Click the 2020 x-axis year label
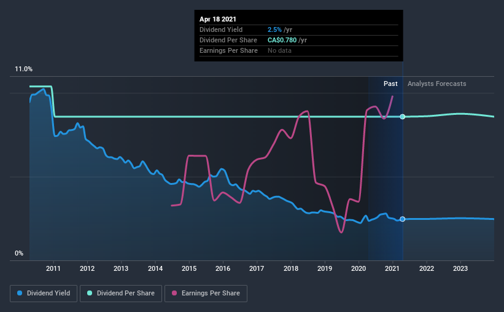Screen dimensions: 504x312 [359, 268]
